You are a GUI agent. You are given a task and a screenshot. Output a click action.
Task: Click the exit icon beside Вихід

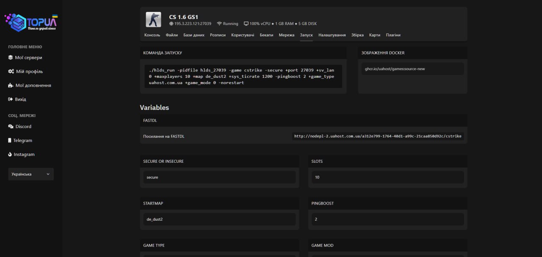11,99
